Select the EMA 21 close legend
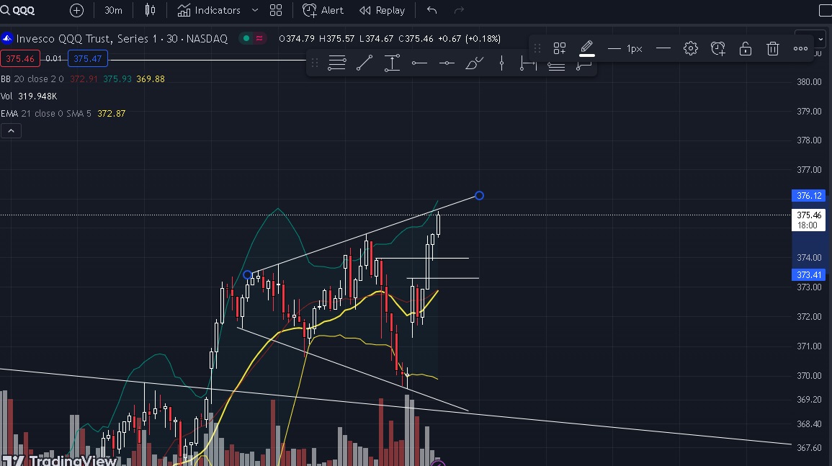This screenshot has width=832, height=466. 45,114
